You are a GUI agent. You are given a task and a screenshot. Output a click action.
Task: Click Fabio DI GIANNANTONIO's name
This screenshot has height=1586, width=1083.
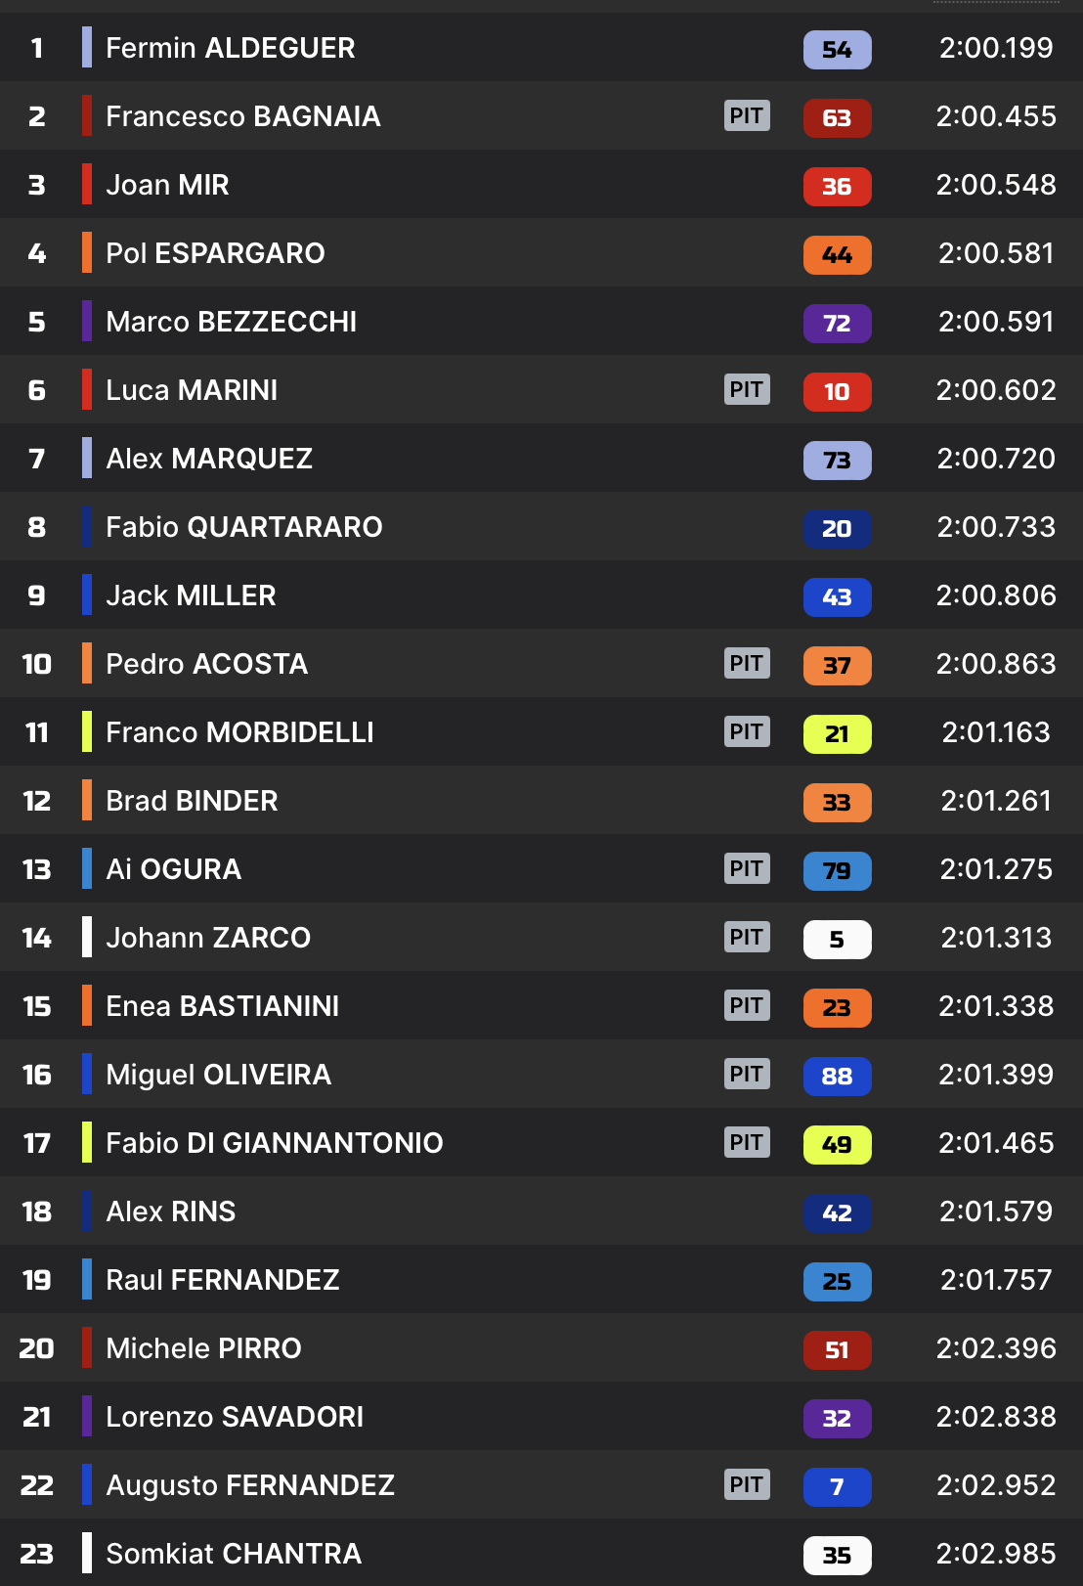(274, 1143)
